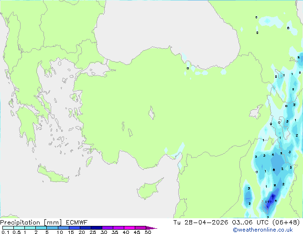
Task: Click the '0.1' legend scale label
Action: click(x=5, y=232)
